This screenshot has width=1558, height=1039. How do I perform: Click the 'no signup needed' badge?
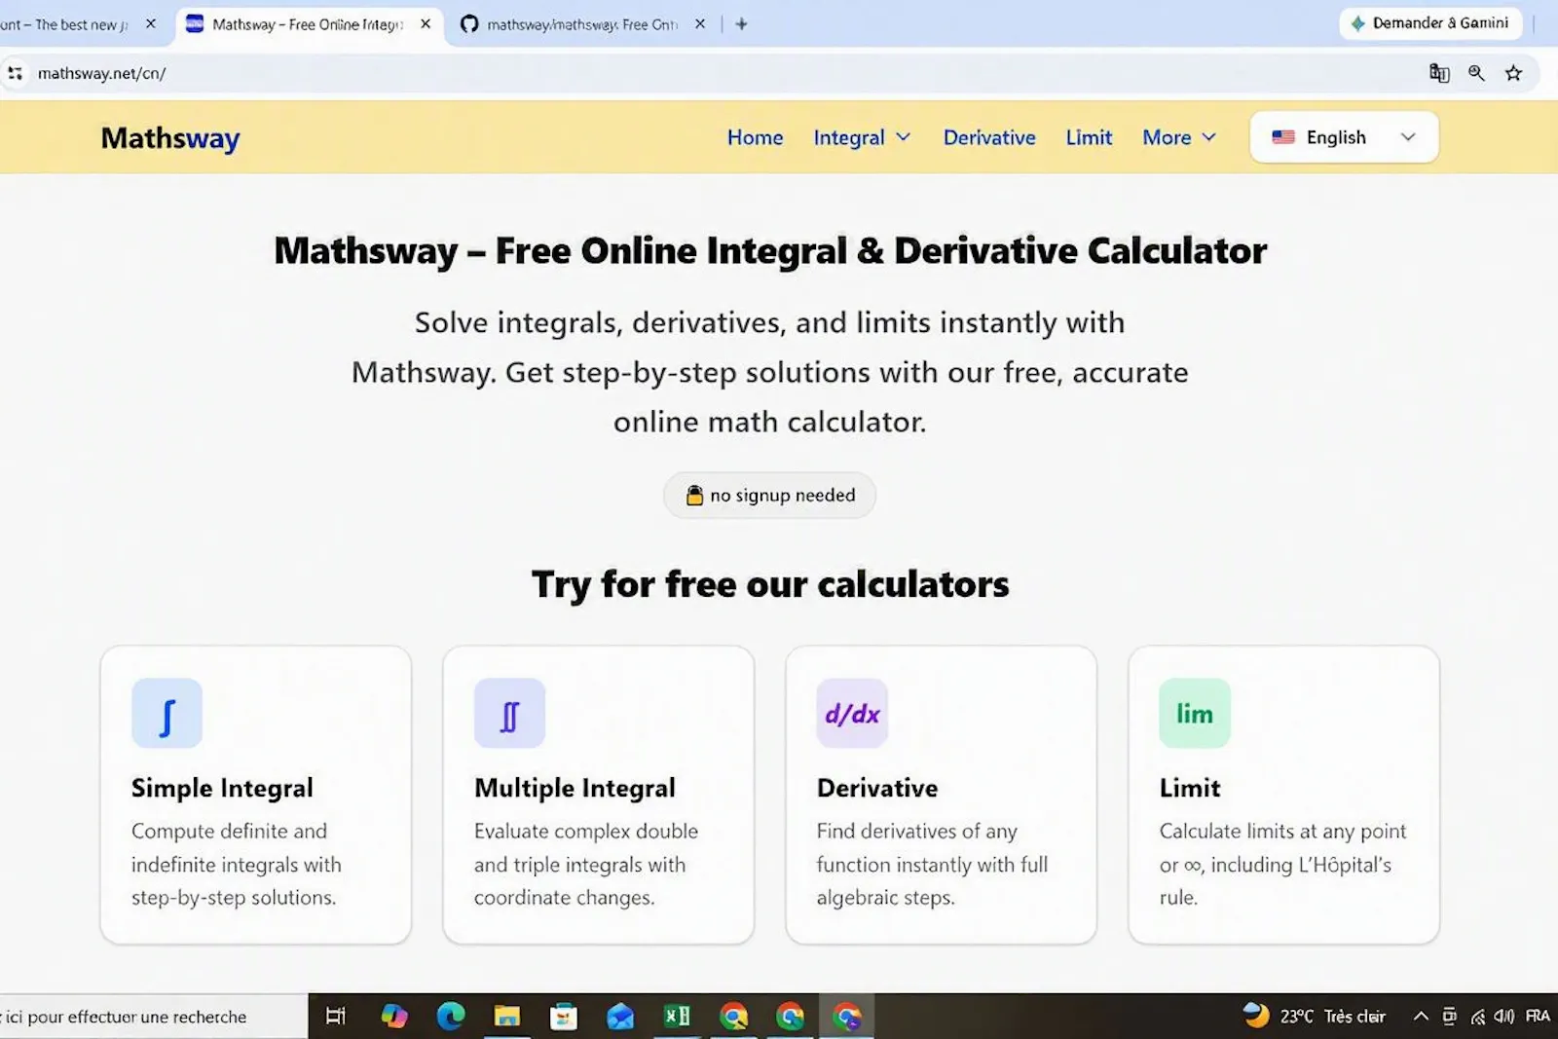tap(769, 495)
